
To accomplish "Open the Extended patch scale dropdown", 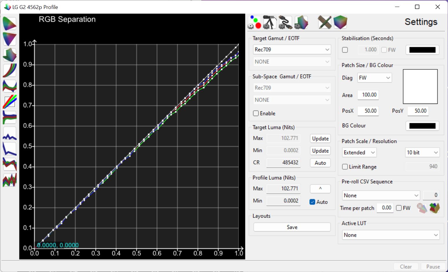I will coord(359,152).
